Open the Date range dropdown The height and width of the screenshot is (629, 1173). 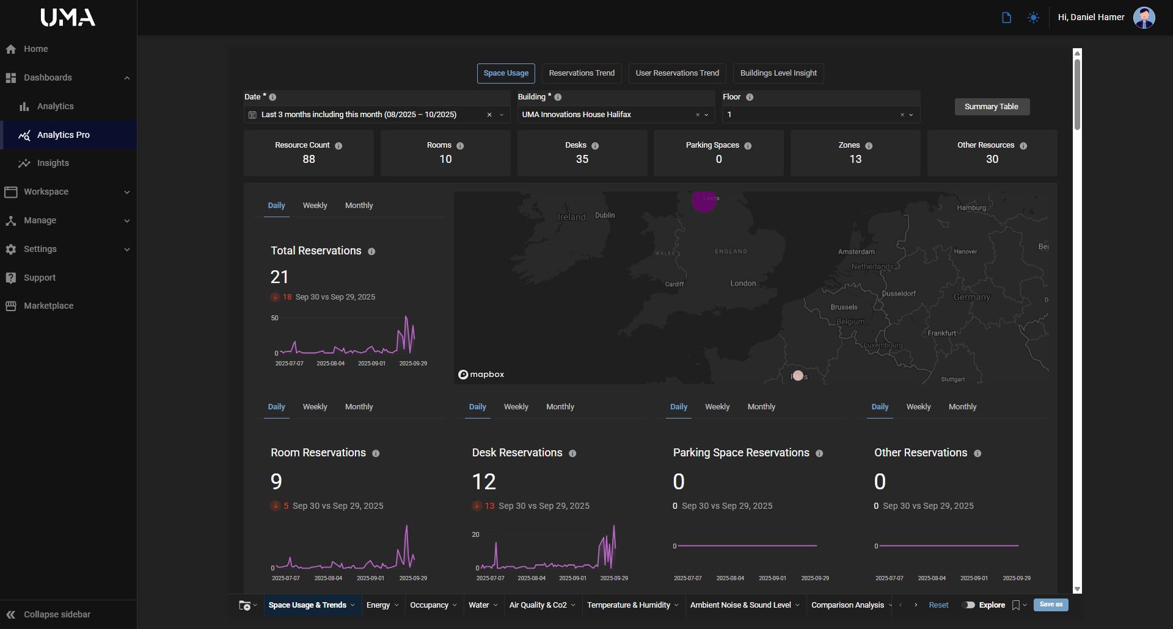coord(502,115)
